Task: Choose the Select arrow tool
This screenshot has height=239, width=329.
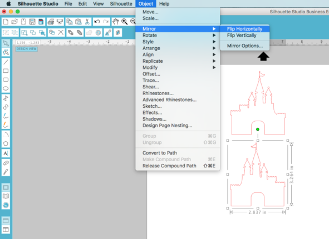Action: click(6, 43)
